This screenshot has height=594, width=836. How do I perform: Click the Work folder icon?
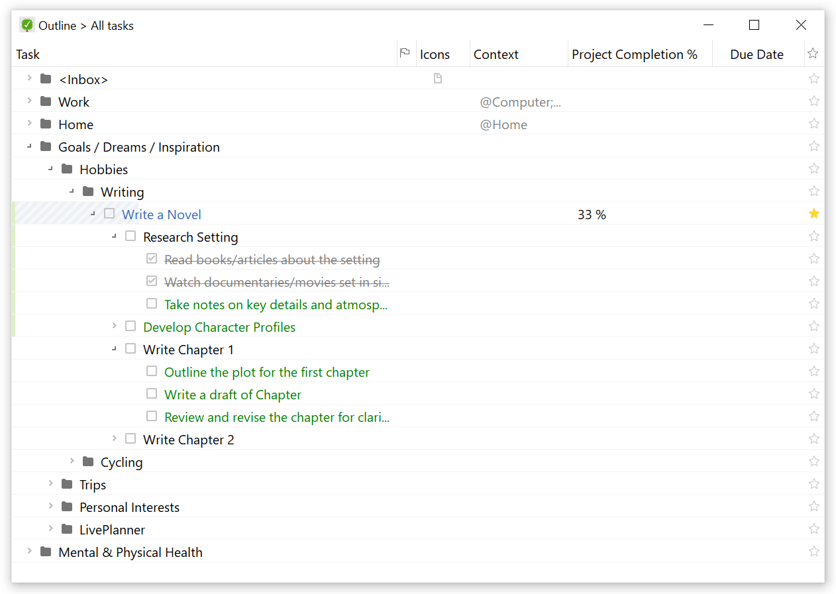coord(45,101)
